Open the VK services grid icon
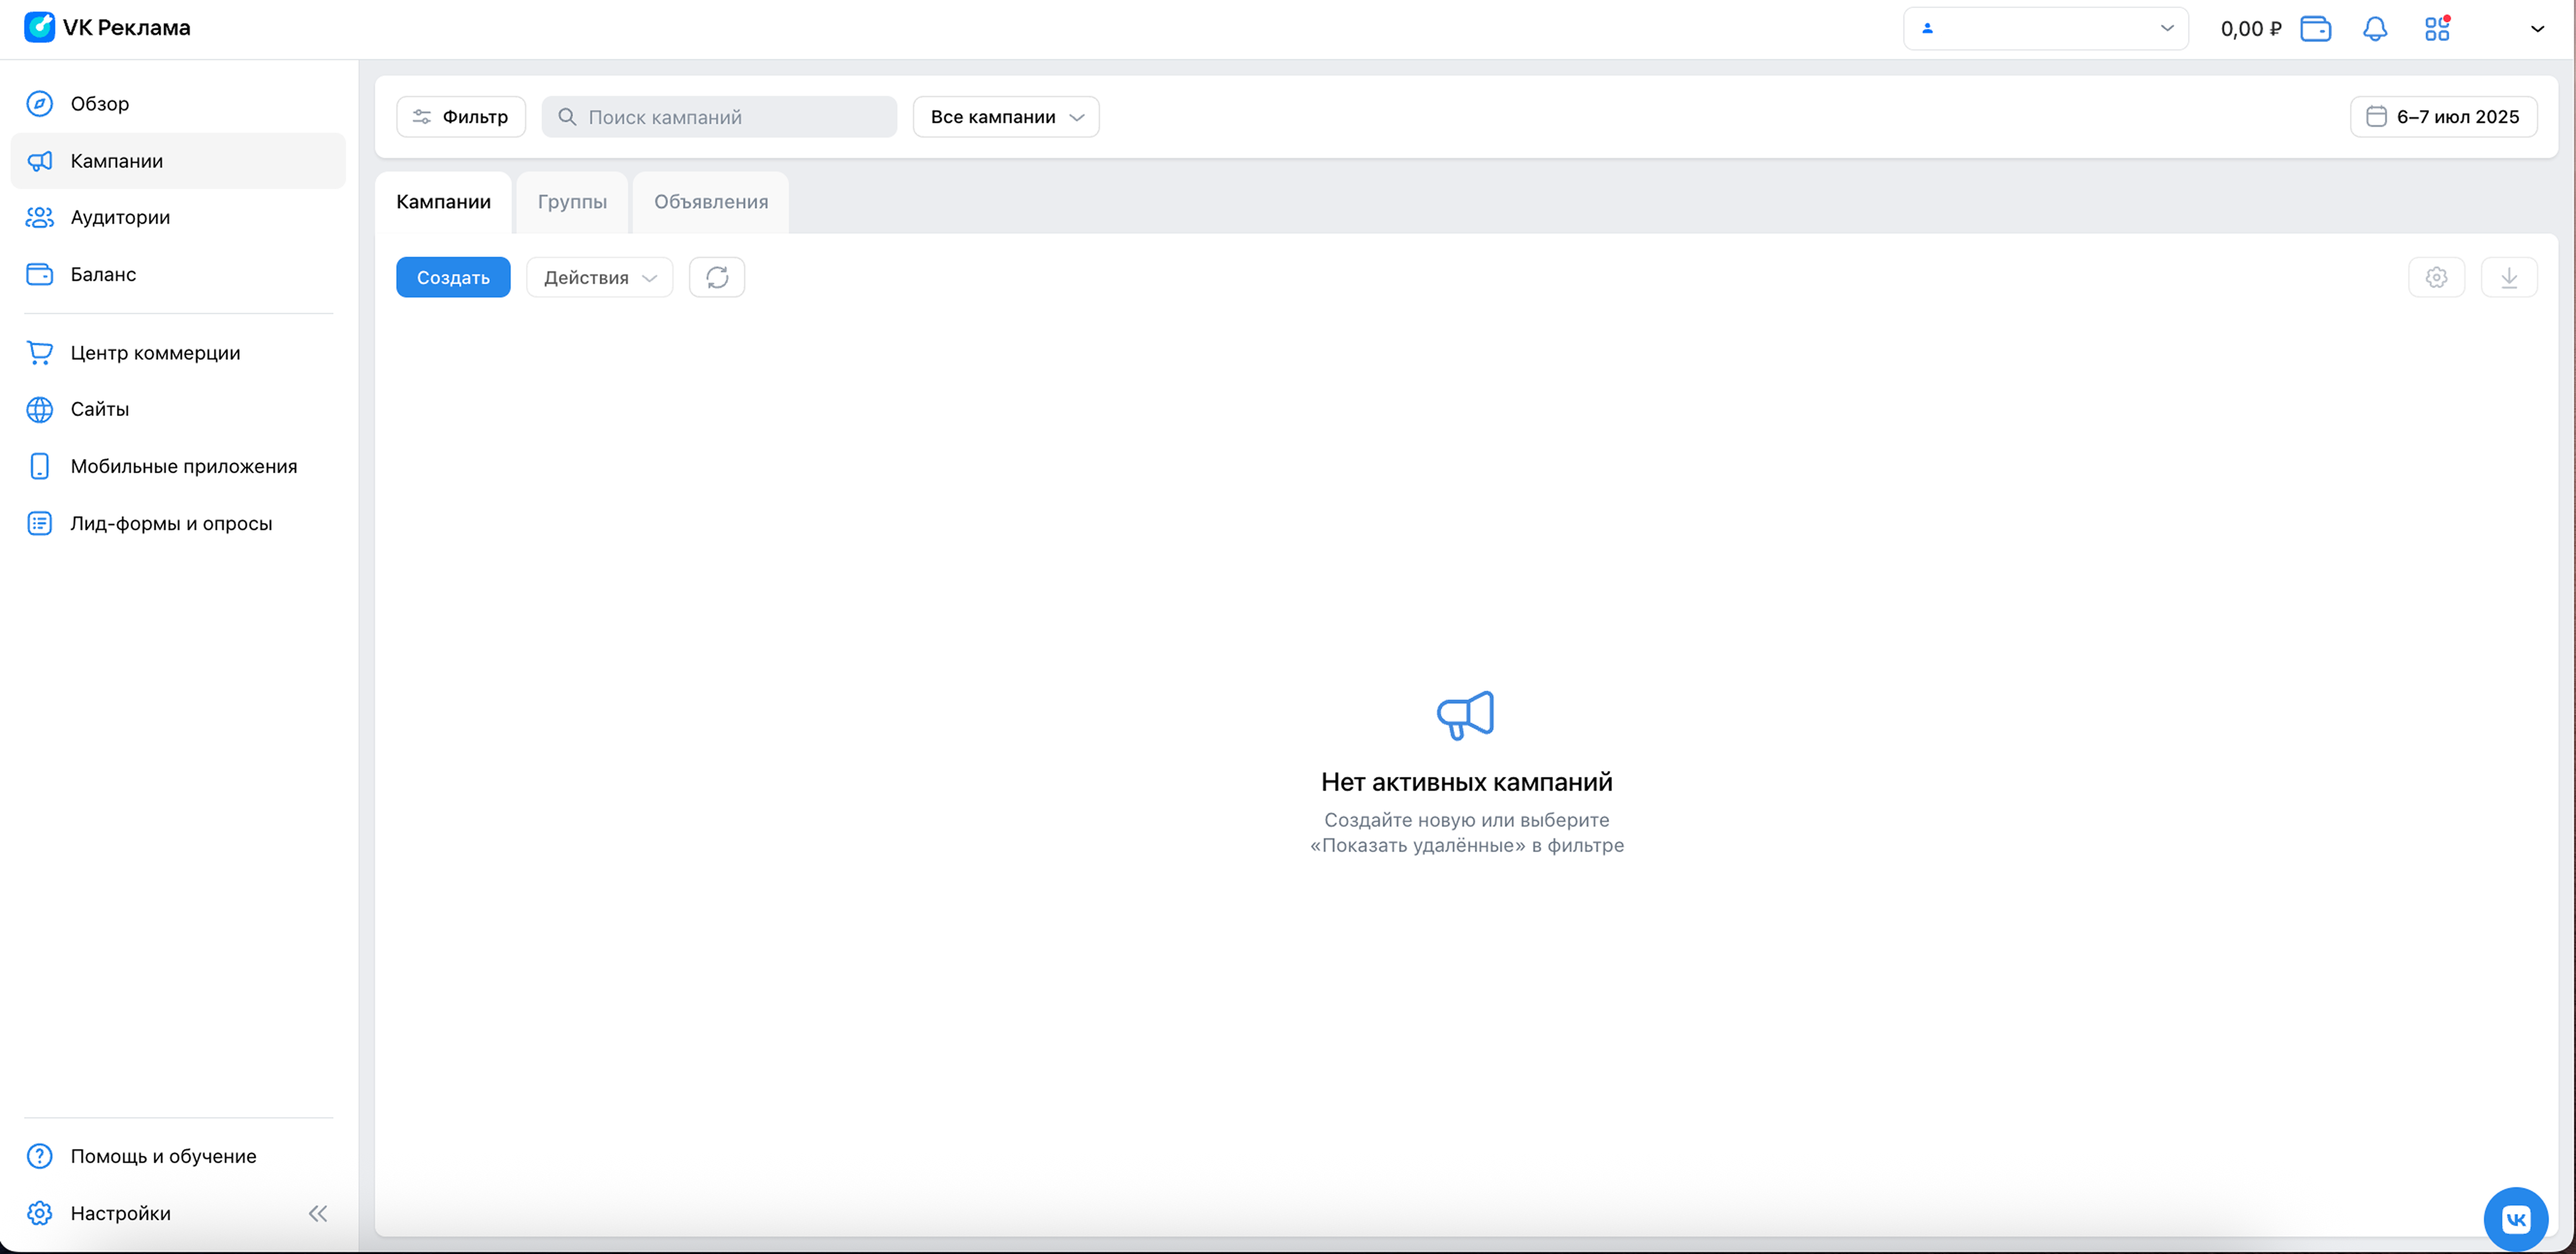Screen dimensions: 2576x1254 [2437, 29]
